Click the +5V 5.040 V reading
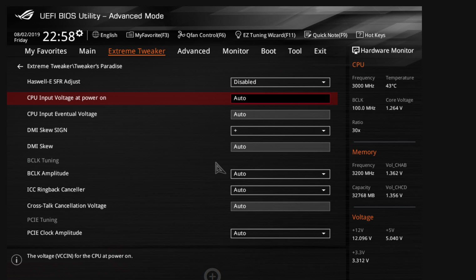 click(394, 238)
